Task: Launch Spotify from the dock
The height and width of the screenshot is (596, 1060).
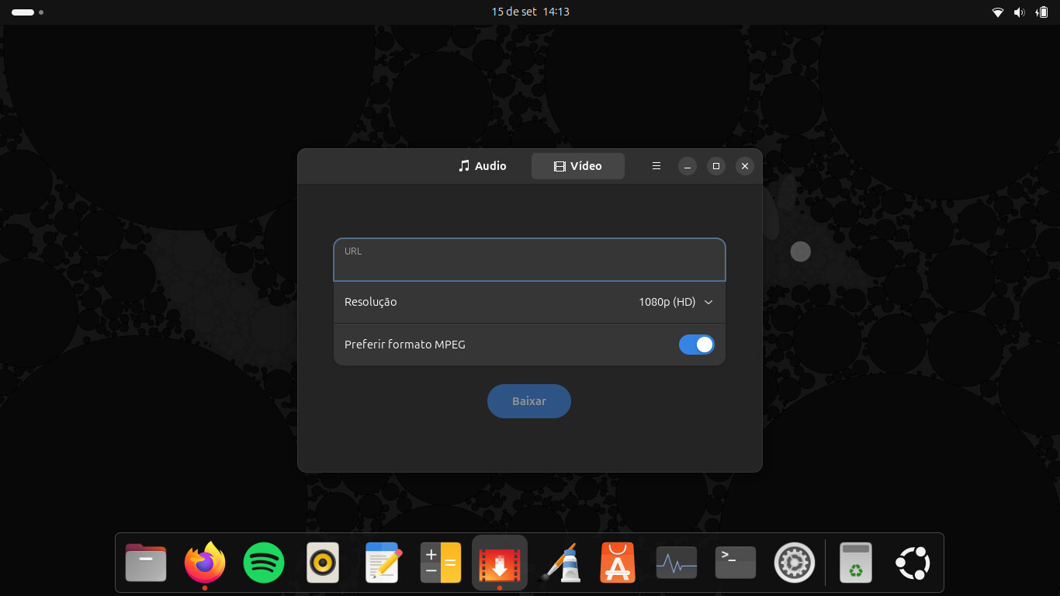Action: pos(264,563)
